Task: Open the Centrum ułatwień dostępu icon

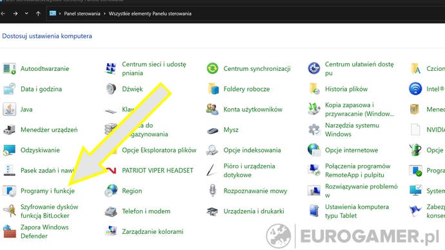Action: coord(314,68)
